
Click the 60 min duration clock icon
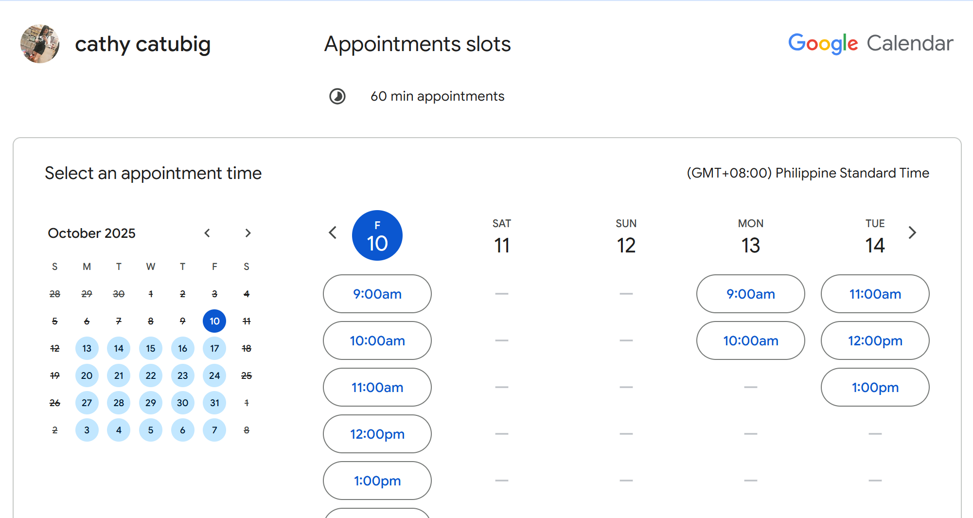tap(337, 96)
